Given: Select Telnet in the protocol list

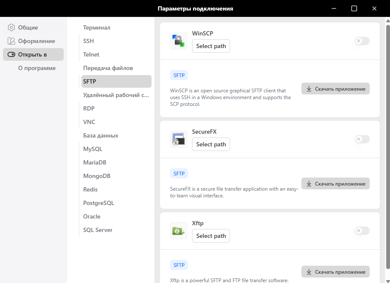Looking at the screenshot, I should coord(116,54).
